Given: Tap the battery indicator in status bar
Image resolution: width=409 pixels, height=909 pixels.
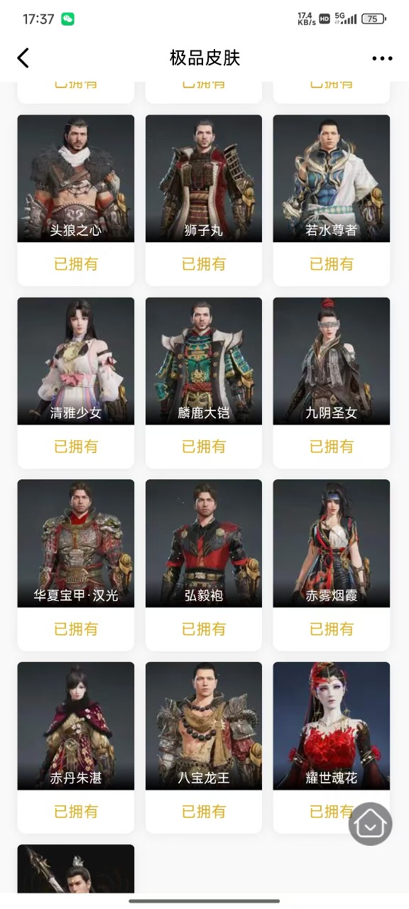Looking at the screenshot, I should point(373,19).
